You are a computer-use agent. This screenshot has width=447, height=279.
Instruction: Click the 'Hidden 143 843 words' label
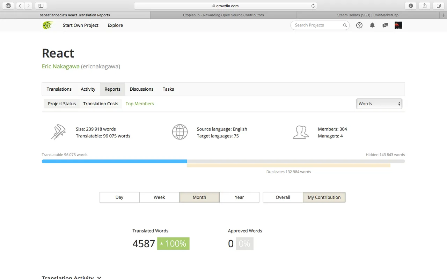coord(386,154)
